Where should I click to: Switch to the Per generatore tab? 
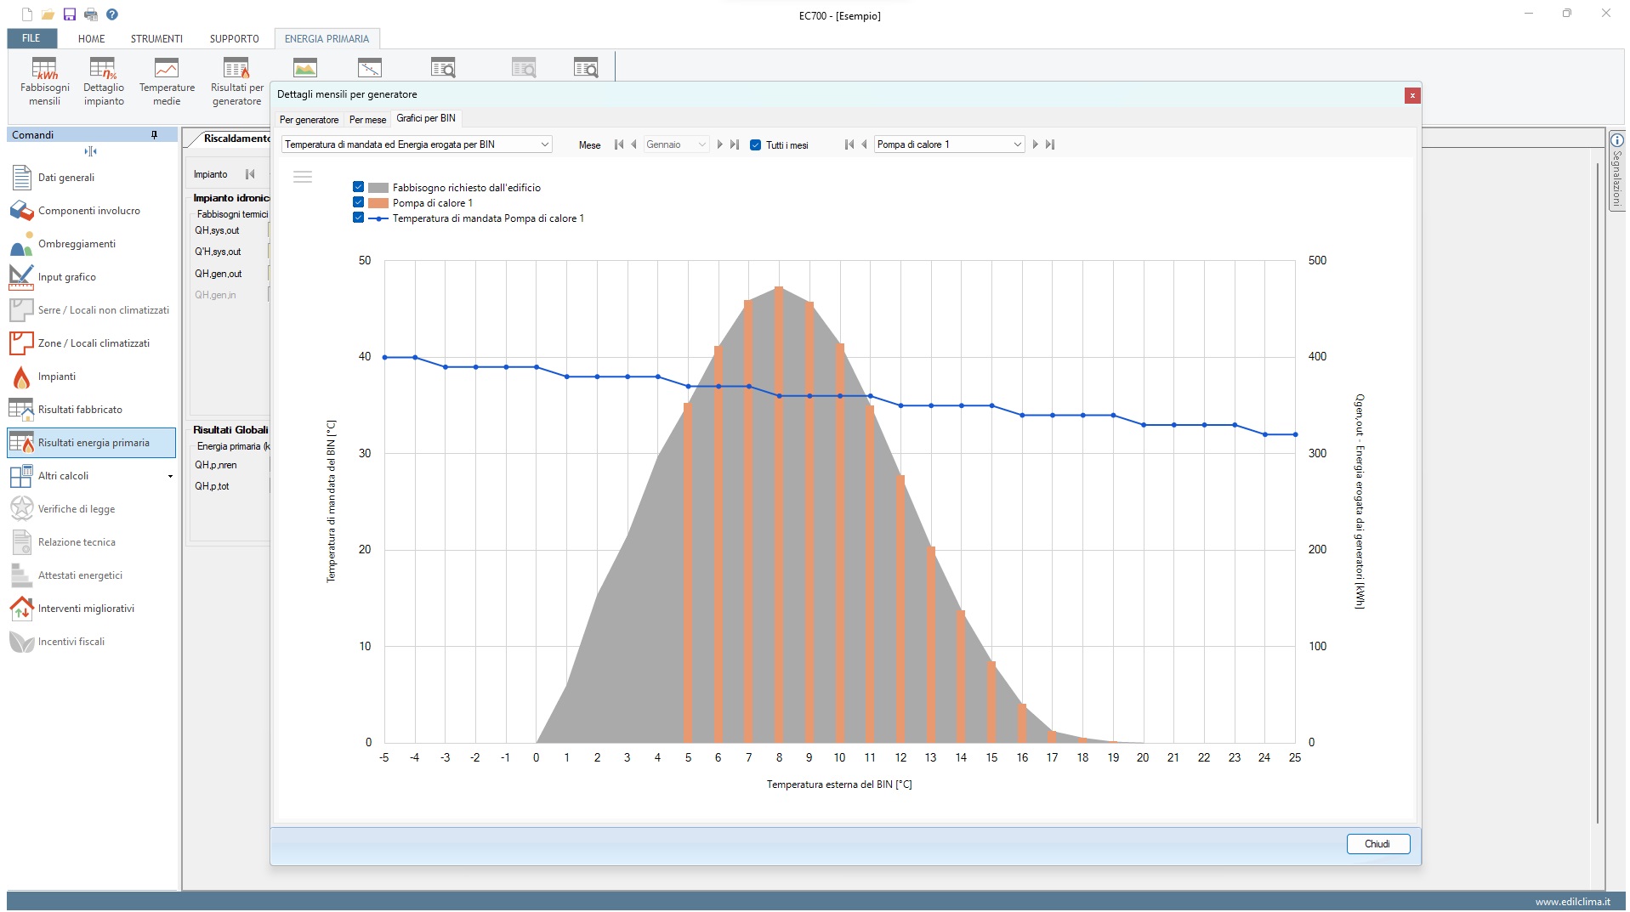tap(309, 120)
